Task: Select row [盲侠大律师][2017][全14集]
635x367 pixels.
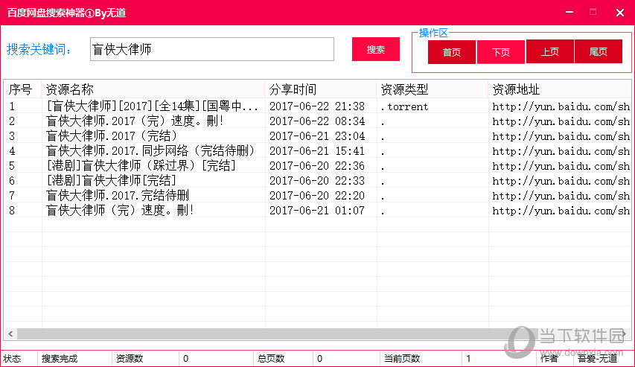Action: pos(317,106)
